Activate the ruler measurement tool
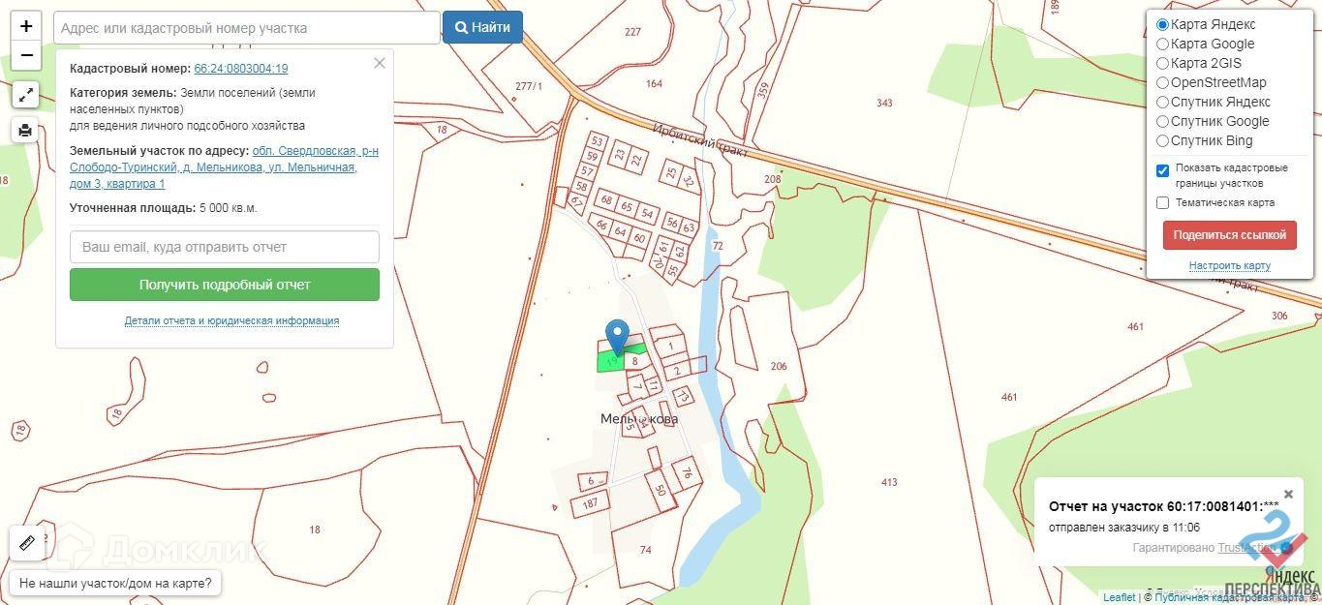The width and height of the screenshot is (1322, 605). coord(26,543)
